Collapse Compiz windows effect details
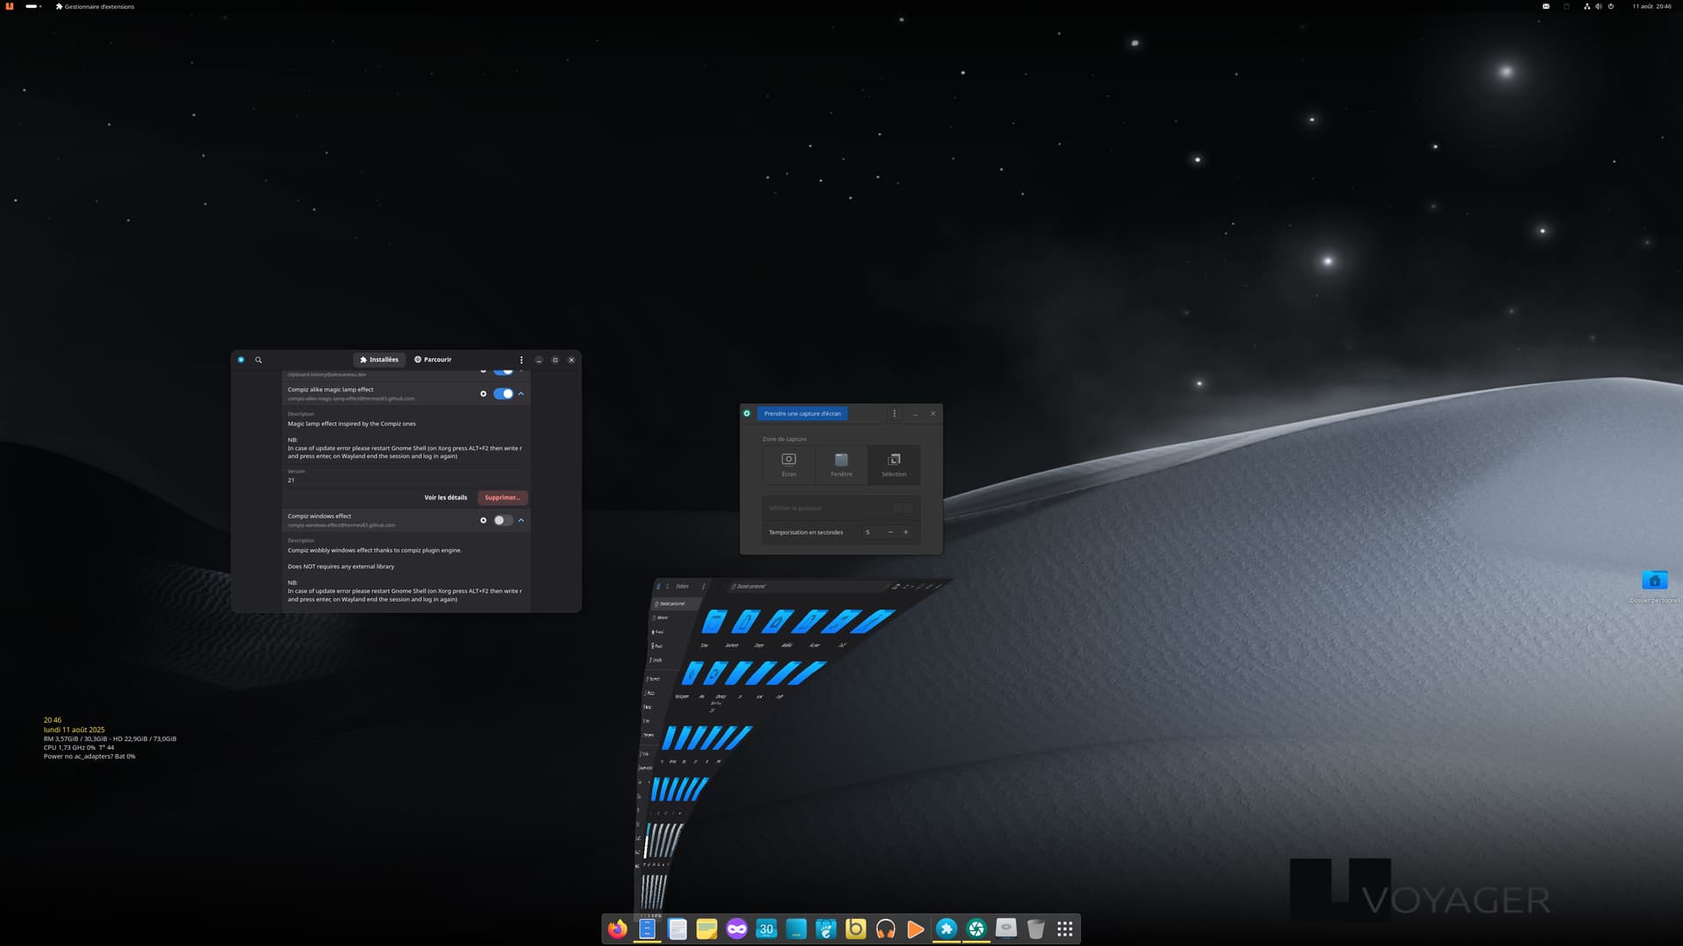 click(x=522, y=520)
